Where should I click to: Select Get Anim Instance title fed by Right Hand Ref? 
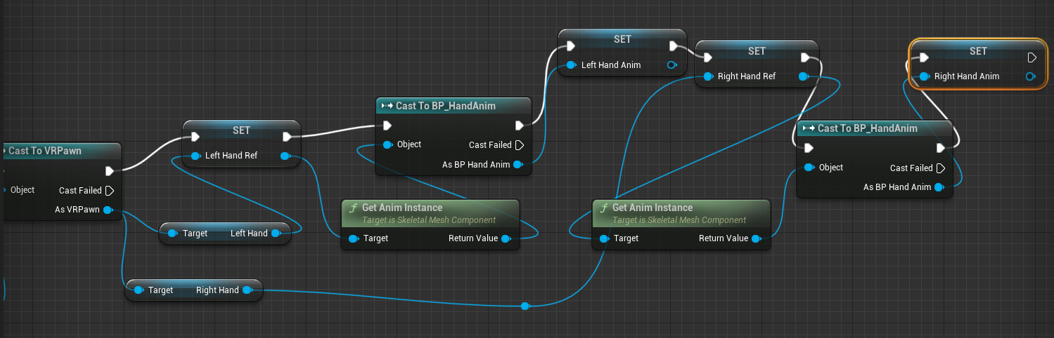(653, 208)
